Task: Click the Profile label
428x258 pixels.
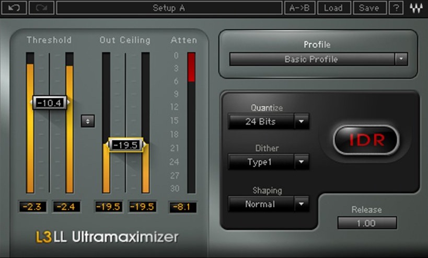Action: click(x=317, y=44)
